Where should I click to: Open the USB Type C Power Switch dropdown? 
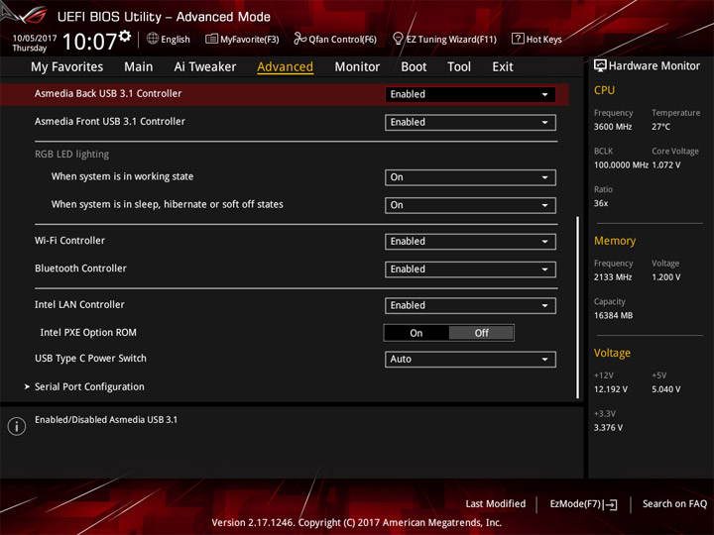[x=470, y=360]
